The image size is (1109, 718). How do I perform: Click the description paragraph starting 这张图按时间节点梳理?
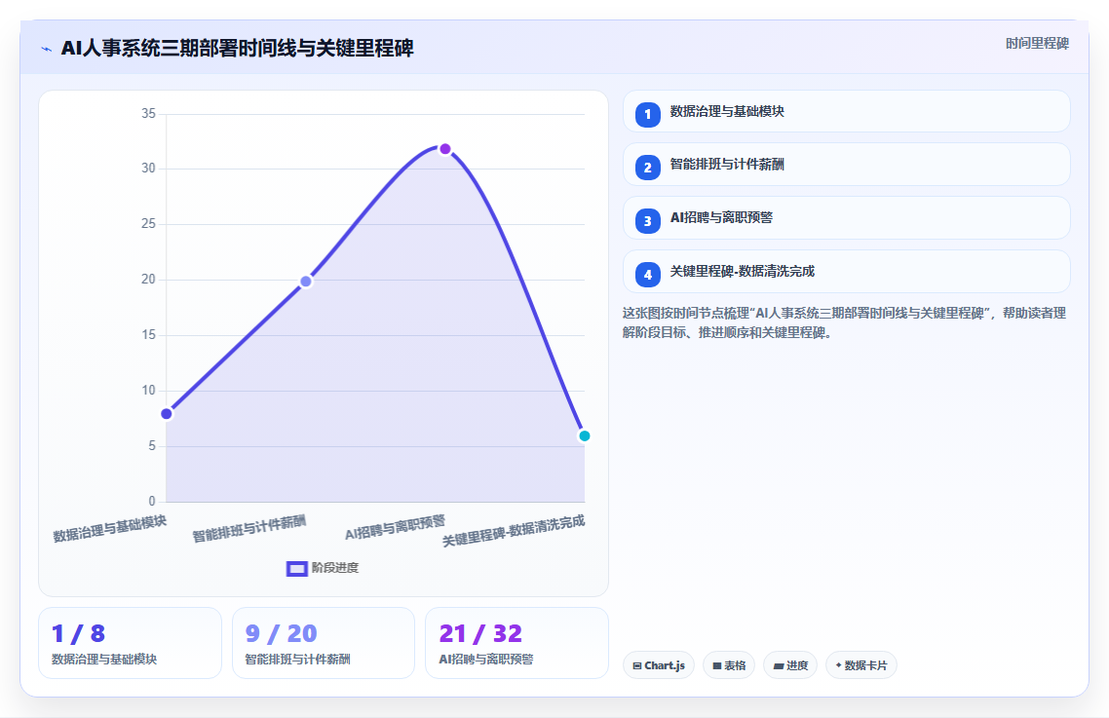[845, 322]
